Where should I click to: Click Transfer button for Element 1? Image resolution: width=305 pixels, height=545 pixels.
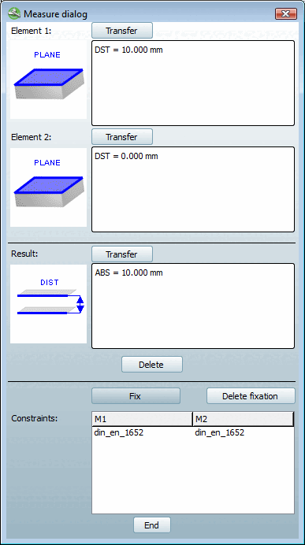[x=122, y=31]
